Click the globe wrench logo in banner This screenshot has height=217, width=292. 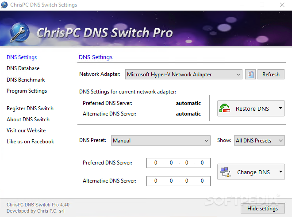click(19, 32)
